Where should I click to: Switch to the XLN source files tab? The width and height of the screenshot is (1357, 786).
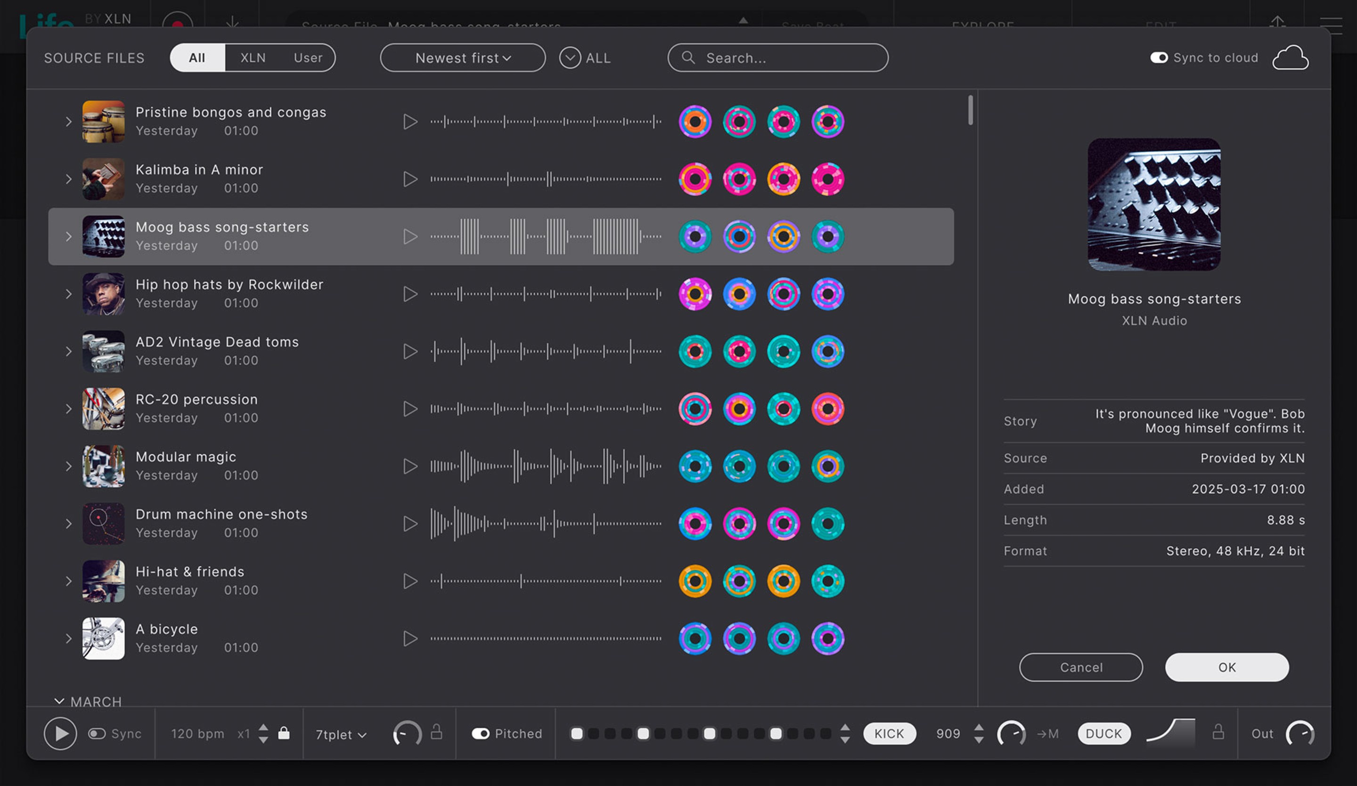click(253, 57)
